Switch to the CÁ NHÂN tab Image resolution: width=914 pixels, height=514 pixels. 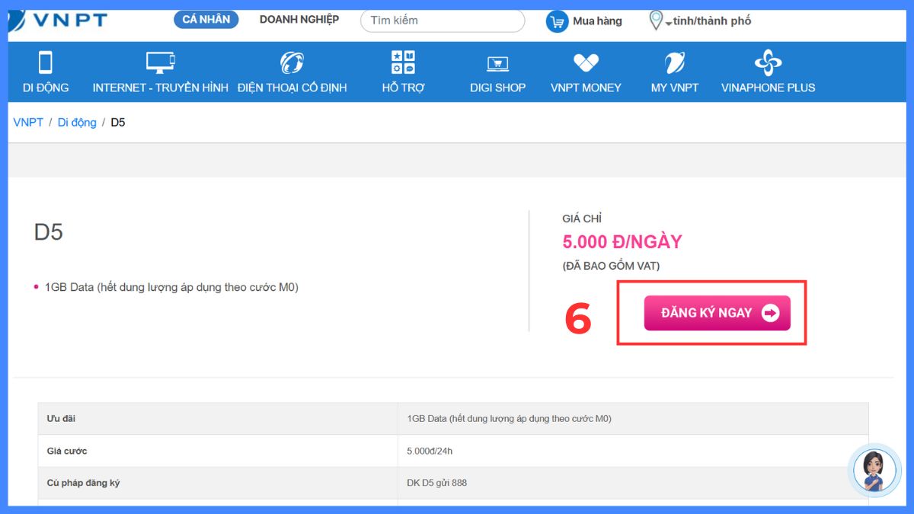[x=205, y=19]
